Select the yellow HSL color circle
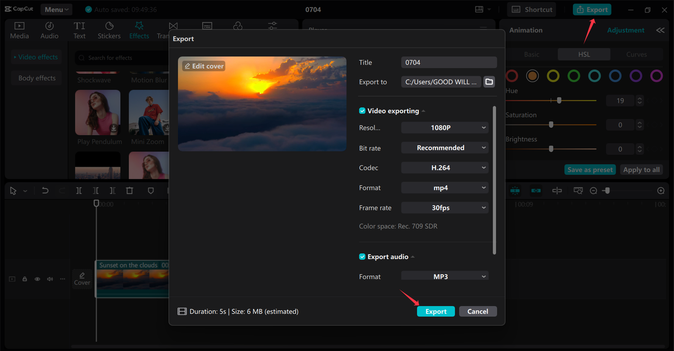The height and width of the screenshot is (351, 674). click(x=553, y=76)
